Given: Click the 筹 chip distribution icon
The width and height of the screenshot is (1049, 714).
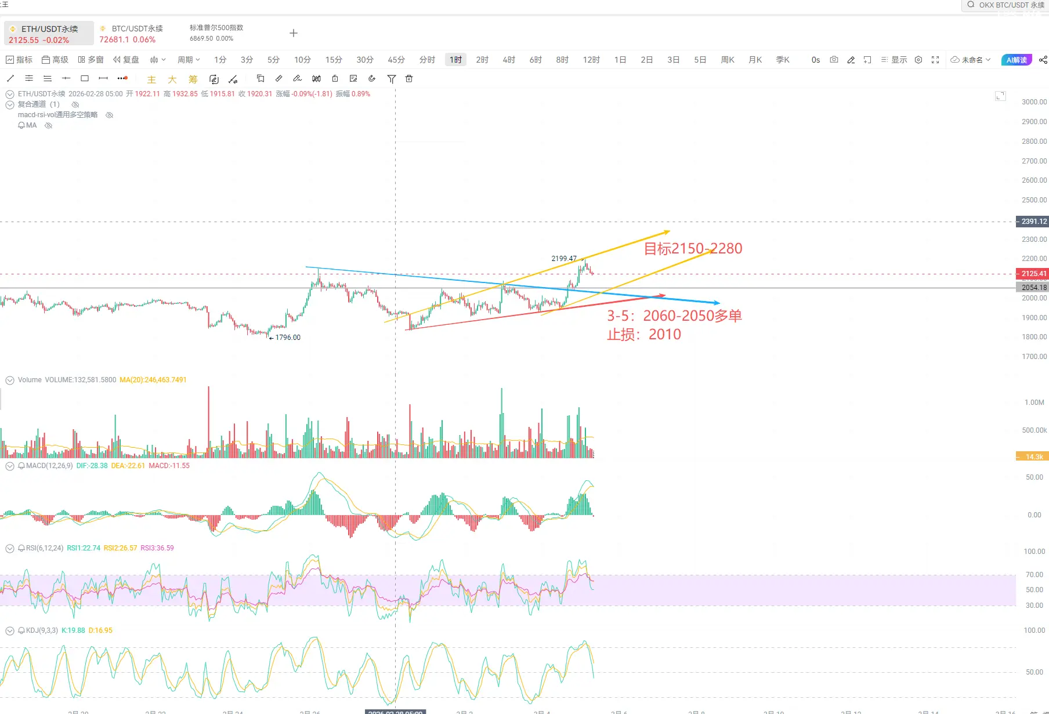Looking at the screenshot, I should 193,79.
